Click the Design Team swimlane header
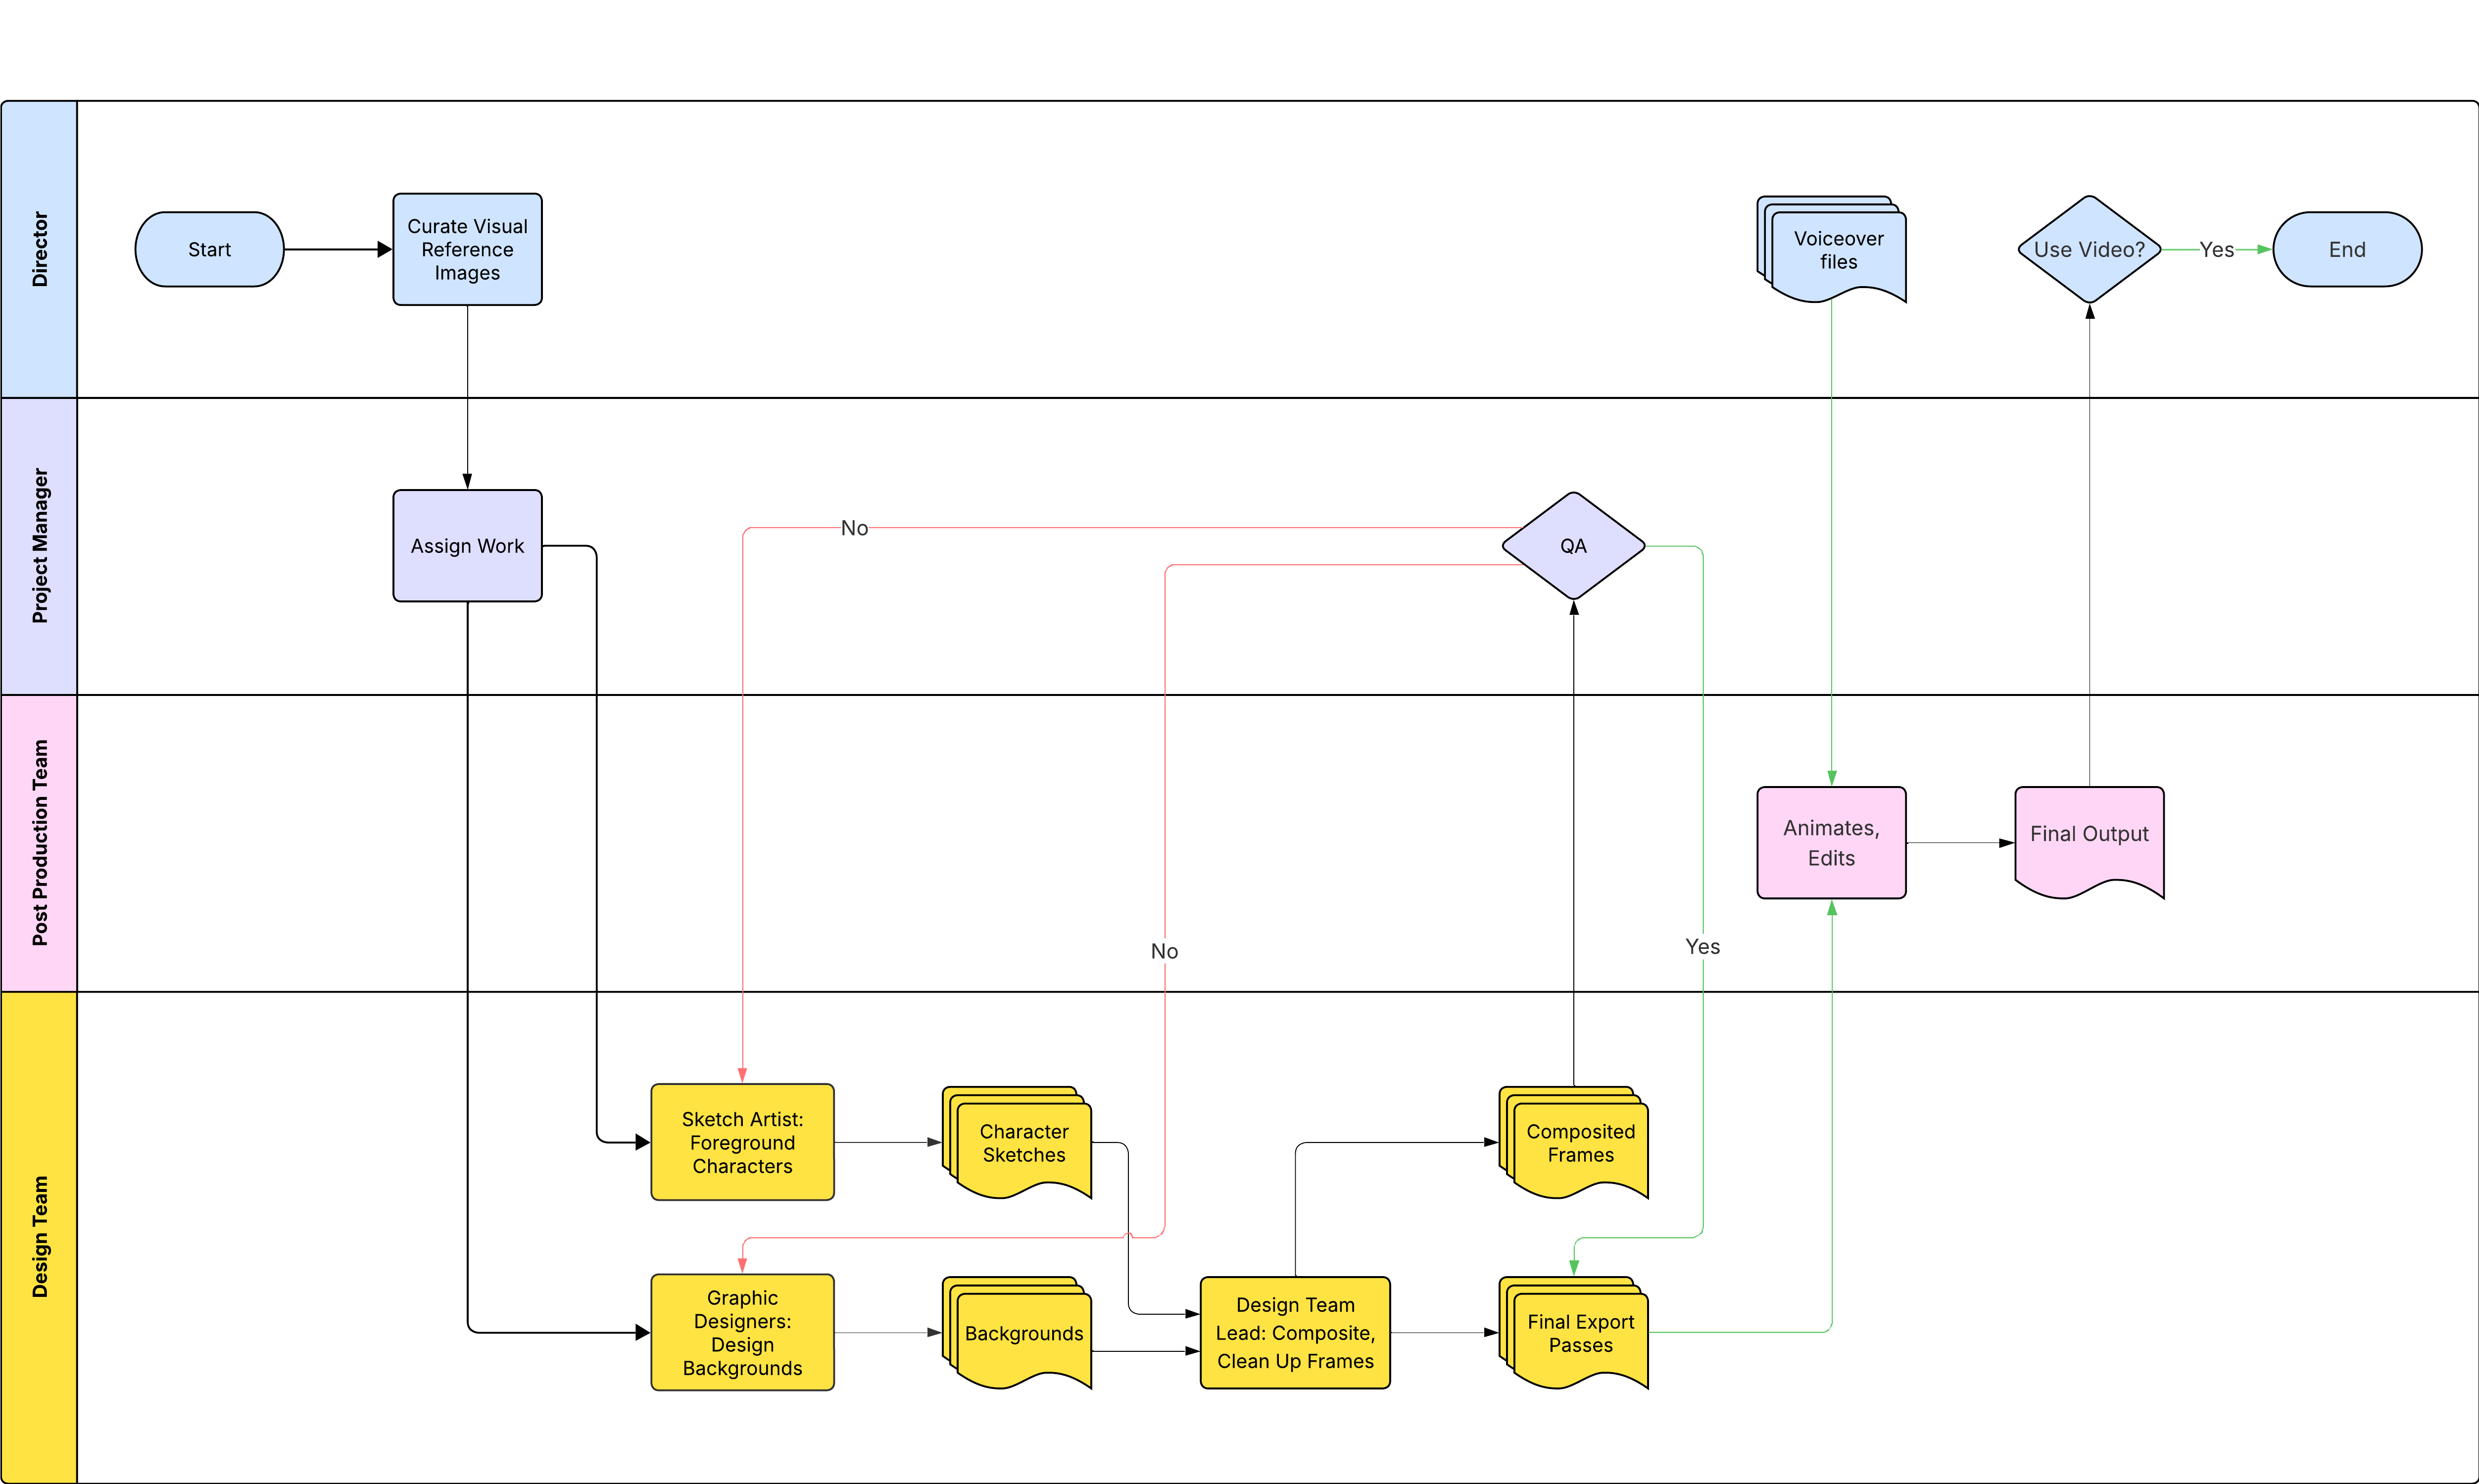The width and height of the screenshot is (2479, 1484). coord(39,1237)
